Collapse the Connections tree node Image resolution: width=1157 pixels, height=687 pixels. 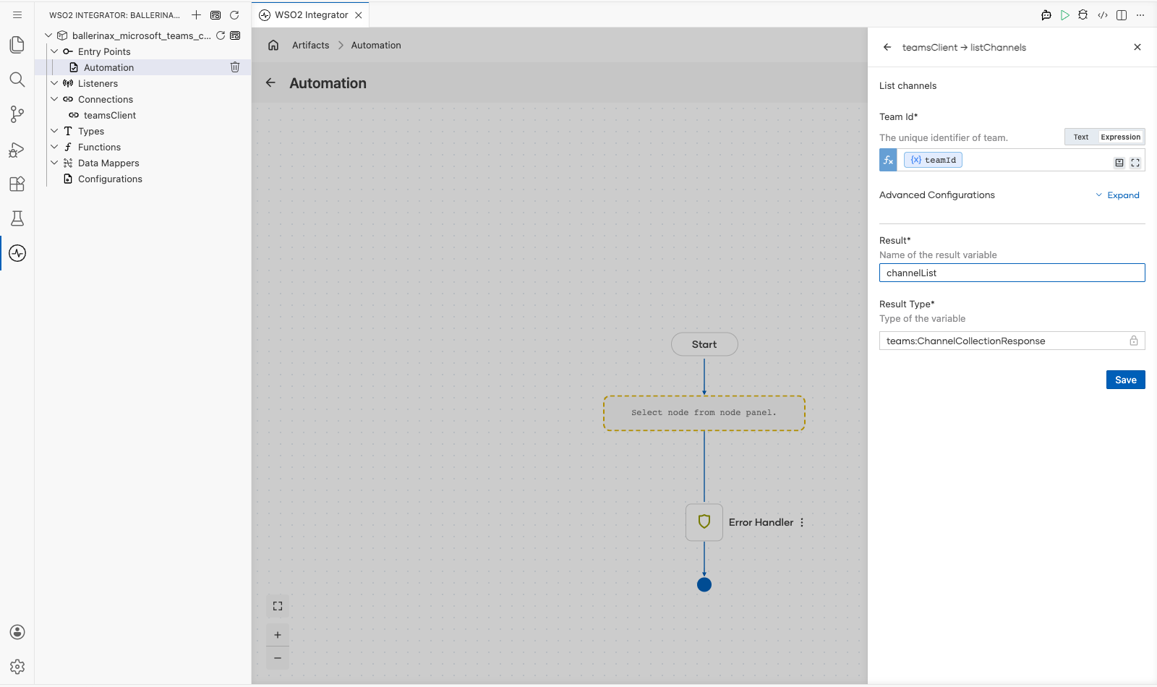tap(54, 98)
